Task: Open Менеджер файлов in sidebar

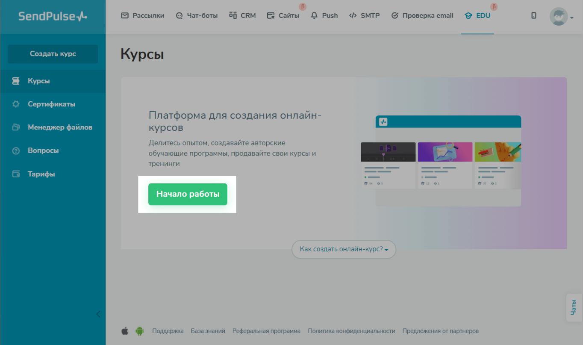Action: click(x=60, y=127)
